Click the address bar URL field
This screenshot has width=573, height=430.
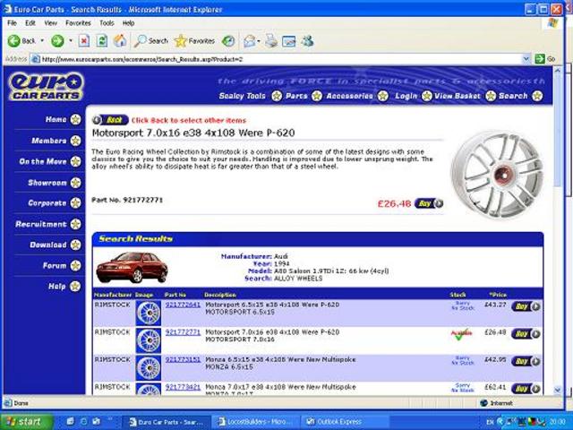(x=277, y=59)
